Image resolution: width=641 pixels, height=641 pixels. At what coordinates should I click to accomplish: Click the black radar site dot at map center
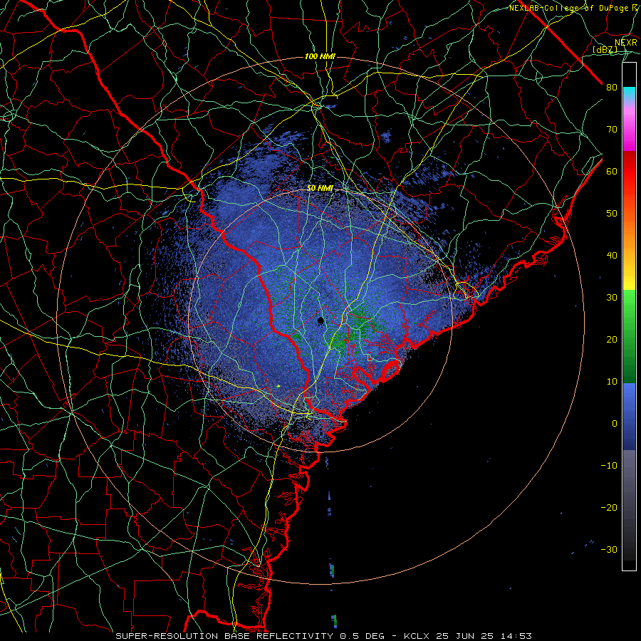coord(320,320)
